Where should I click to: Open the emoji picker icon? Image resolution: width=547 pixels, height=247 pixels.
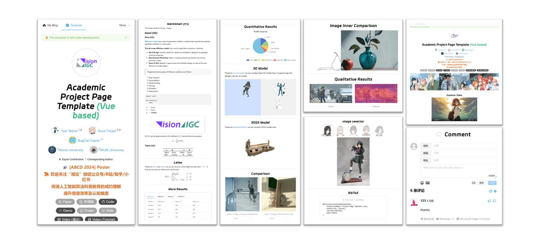coord(422,183)
